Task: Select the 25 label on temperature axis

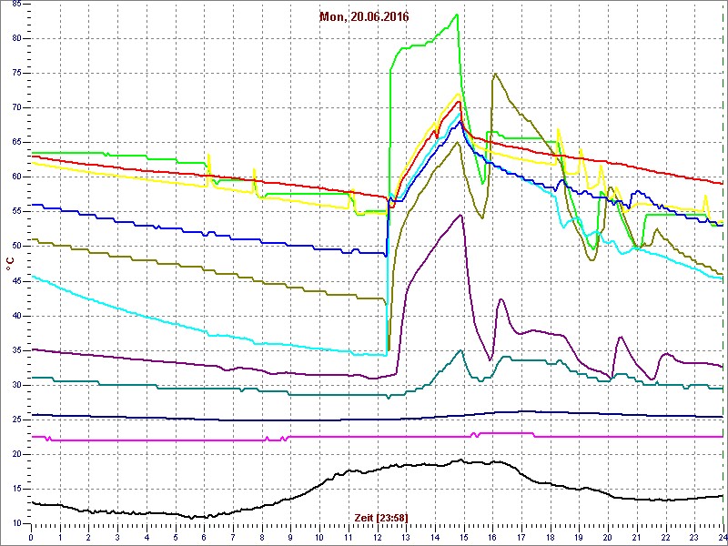Action: pyautogui.click(x=16, y=420)
